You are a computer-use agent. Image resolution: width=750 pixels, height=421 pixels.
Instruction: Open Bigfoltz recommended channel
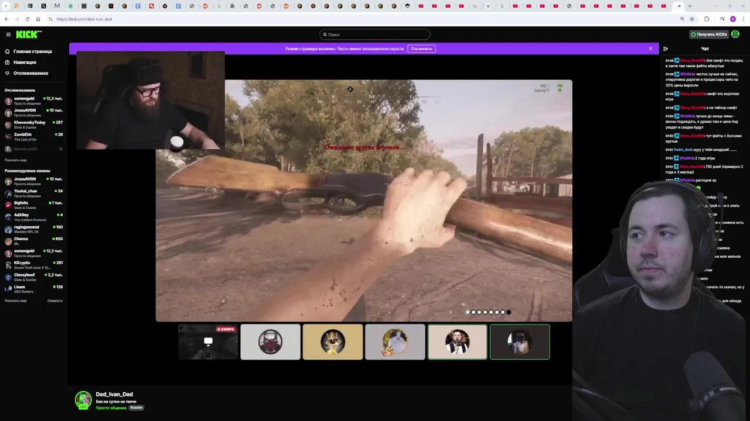pos(34,205)
